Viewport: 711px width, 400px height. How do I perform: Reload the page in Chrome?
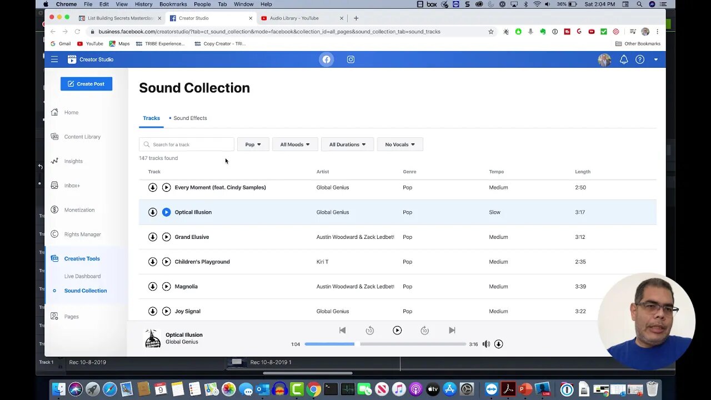77,32
